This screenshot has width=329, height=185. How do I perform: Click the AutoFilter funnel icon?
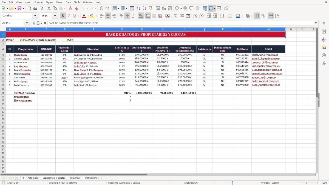tap(150, 8)
